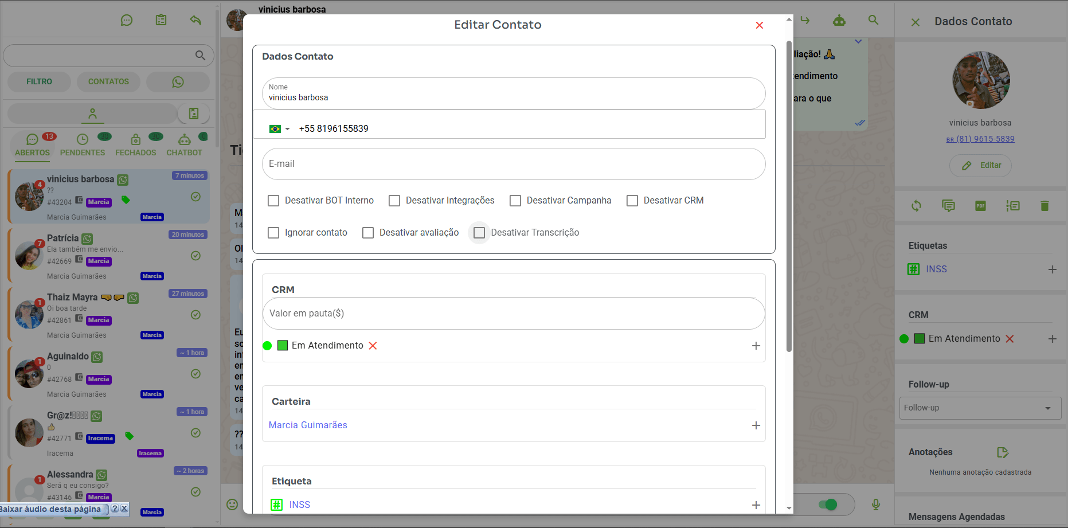Tick the Desativar Transcrição checkbox
The height and width of the screenshot is (528, 1068).
pyautogui.click(x=479, y=233)
